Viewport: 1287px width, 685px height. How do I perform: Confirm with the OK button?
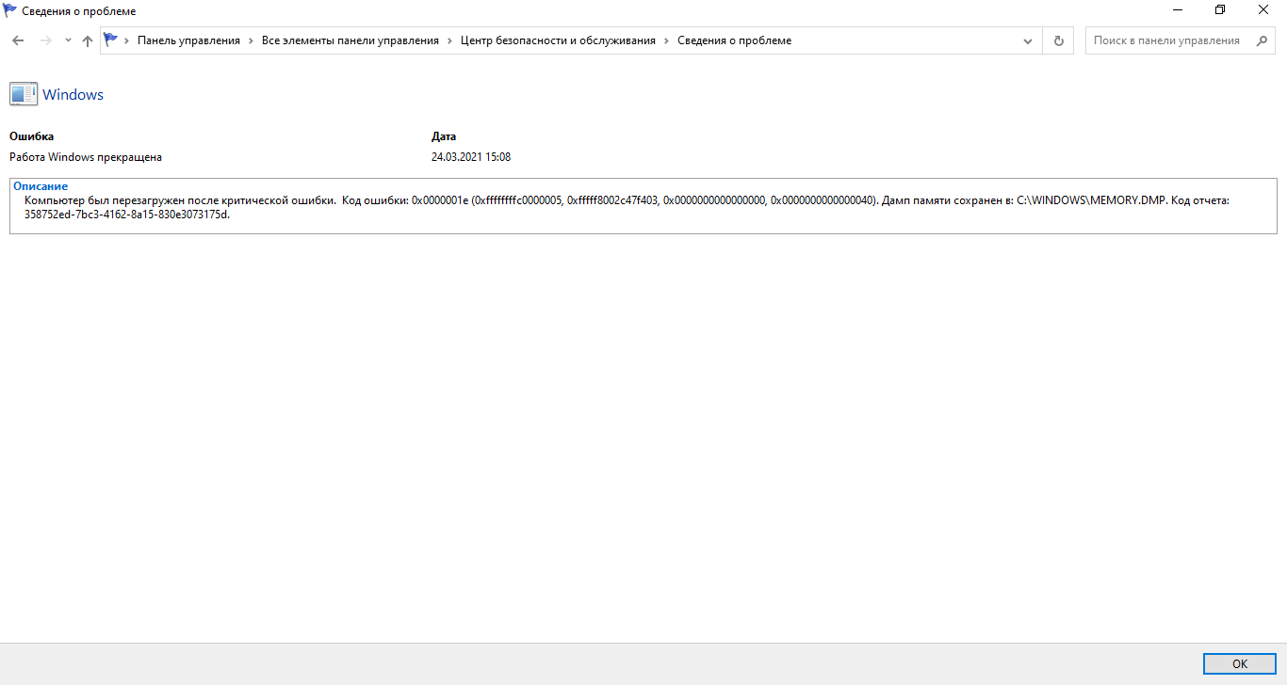point(1240,663)
